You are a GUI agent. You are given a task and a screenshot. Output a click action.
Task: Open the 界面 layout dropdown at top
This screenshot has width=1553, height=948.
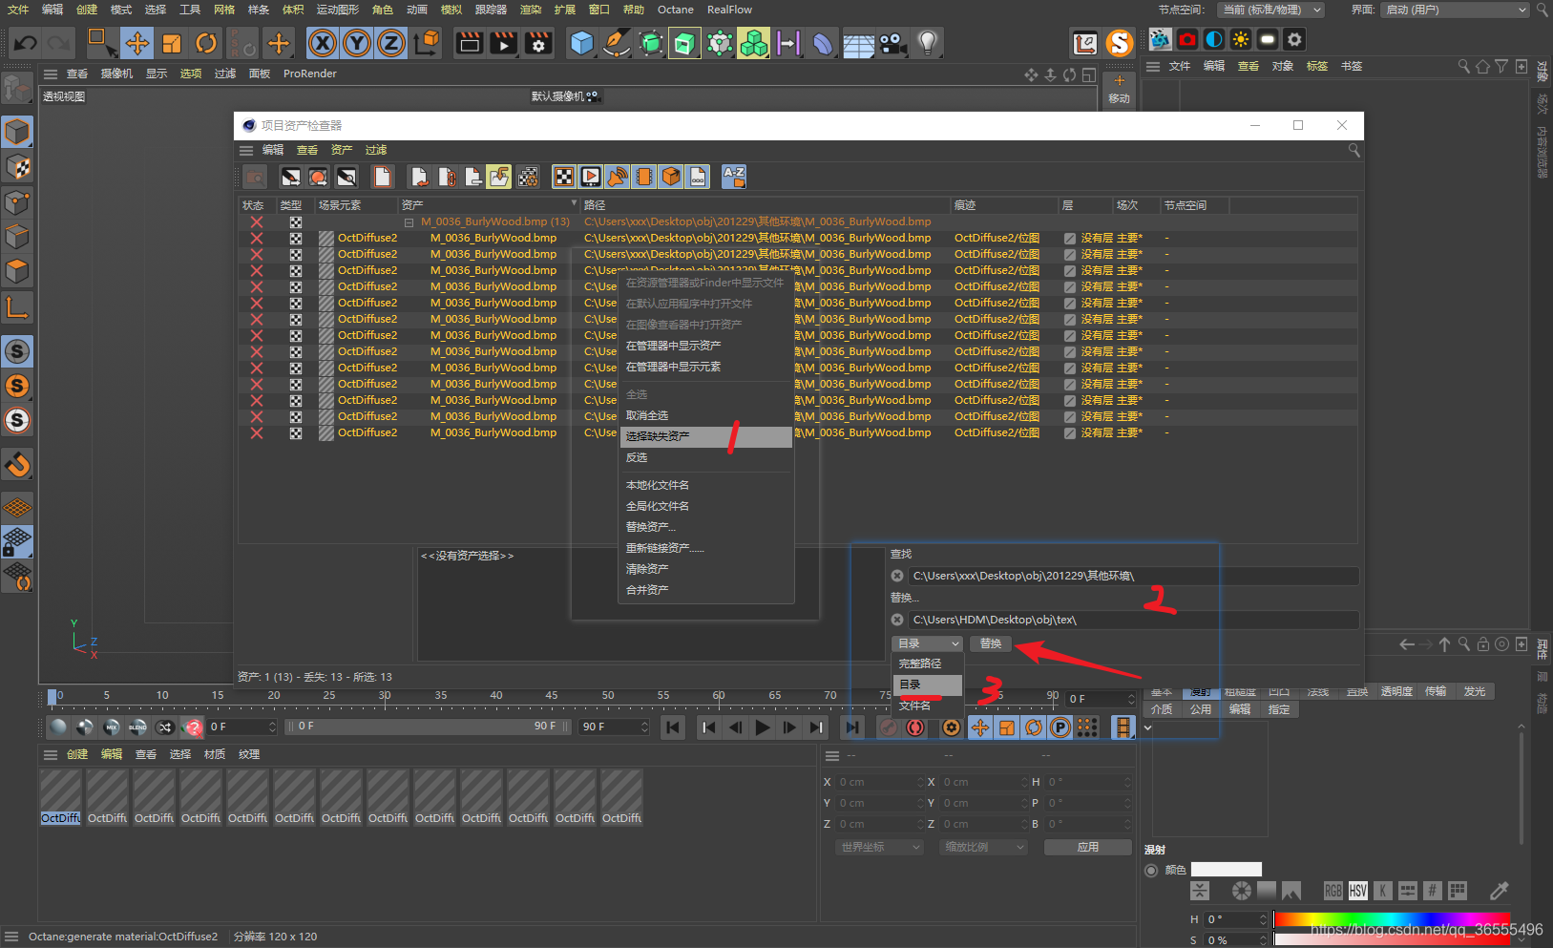tap(1456, 10)
